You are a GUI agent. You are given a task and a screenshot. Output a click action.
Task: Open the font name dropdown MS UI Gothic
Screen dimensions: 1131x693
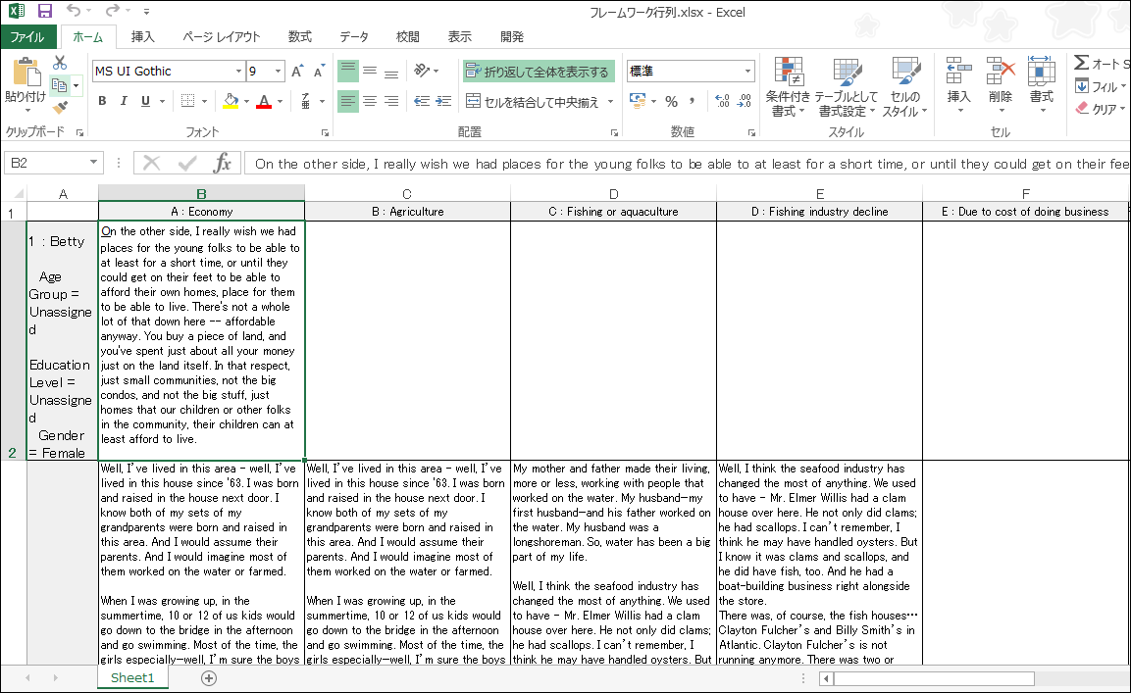point(238,71)
